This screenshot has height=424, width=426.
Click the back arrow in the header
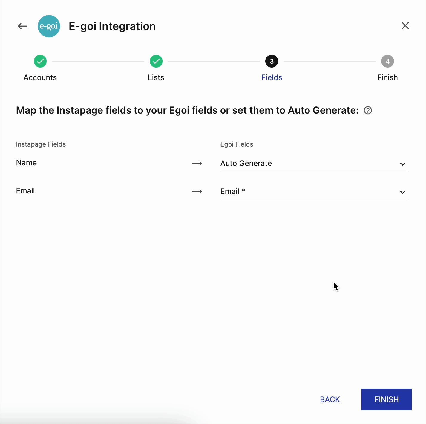(22, 26)
